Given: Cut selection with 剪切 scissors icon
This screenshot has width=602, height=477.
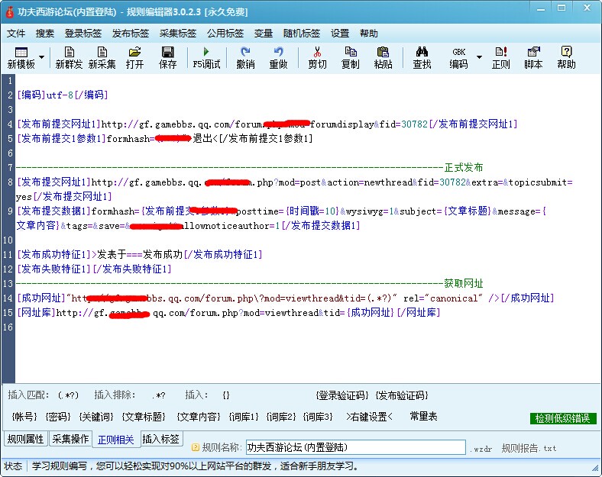Looking at the screenshot, I should click(317, 57).
